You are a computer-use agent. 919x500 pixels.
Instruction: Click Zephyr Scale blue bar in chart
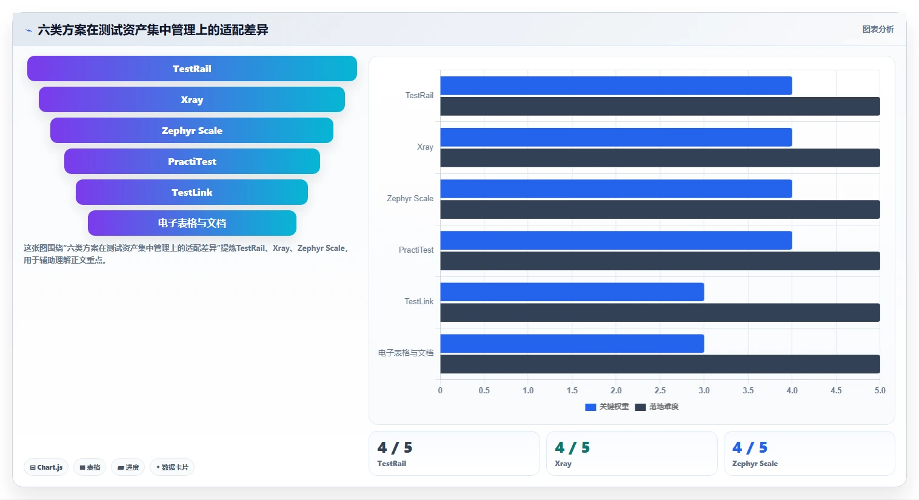tap(616, 188)
